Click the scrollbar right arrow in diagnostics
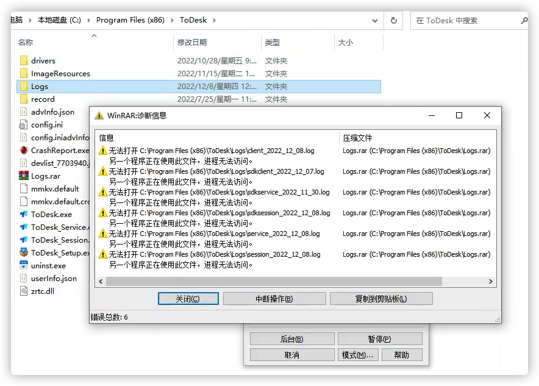Image resolution: width=539 pixels, height=386 pixels. 491,282
